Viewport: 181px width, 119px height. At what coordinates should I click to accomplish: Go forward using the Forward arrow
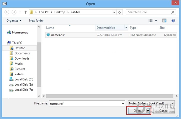(14, 12)
